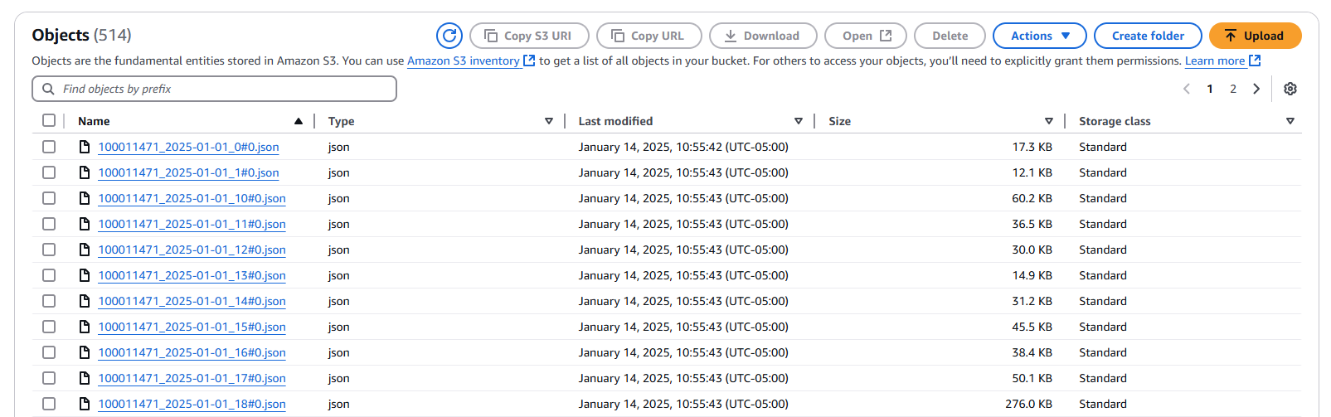
Task: Expand the Actions dropdown menu
Action: [1039, 36]
